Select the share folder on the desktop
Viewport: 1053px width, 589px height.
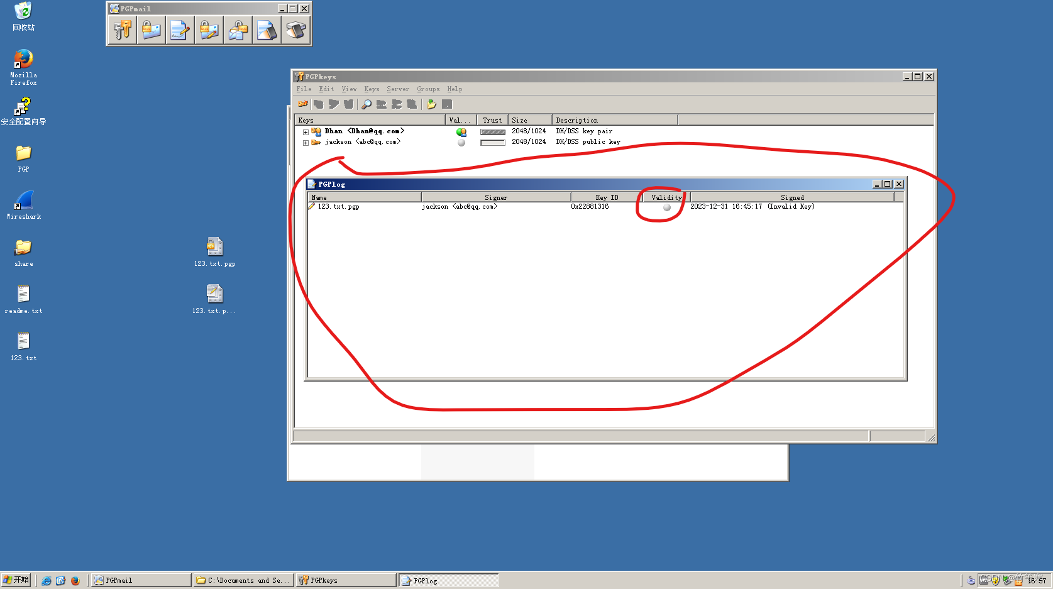click(x=23, y=253)
